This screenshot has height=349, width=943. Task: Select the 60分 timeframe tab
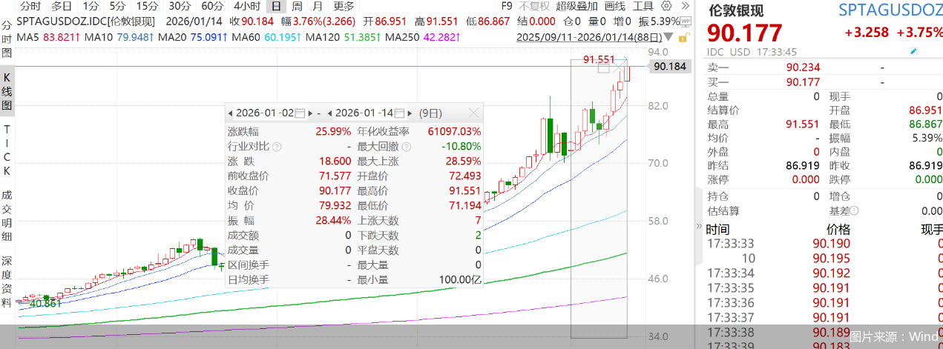(x=212, y=6)
